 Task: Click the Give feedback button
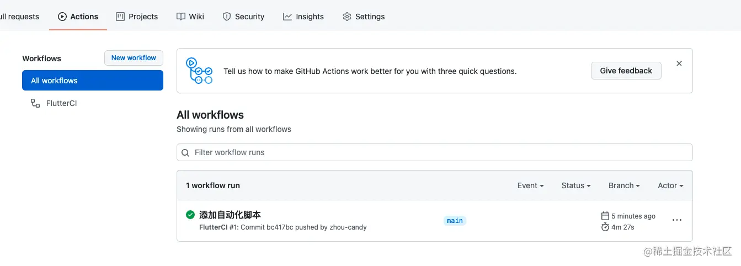(626, 71)
